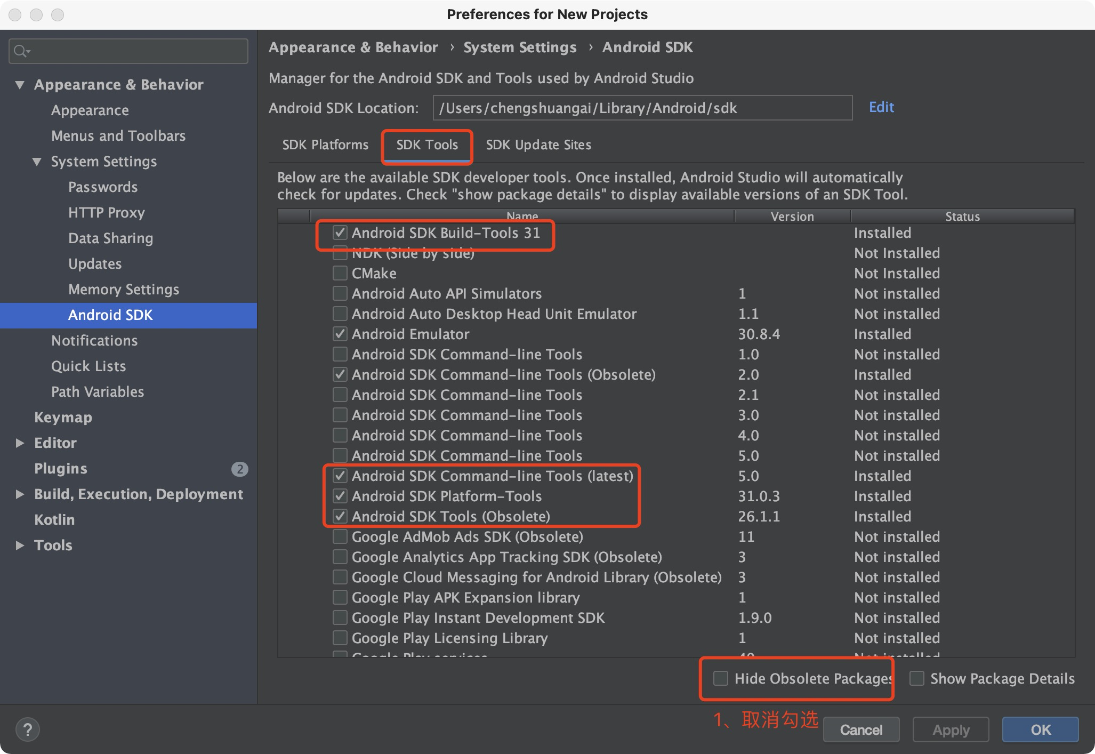
Task: Expand the Tools section
Action: [x=20, y=546]
